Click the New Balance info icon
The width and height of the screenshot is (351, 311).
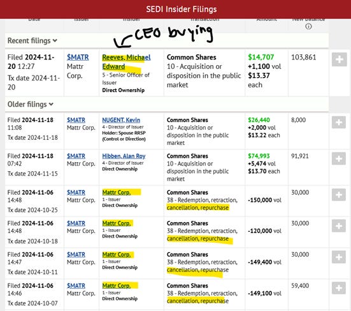point(308,26)
